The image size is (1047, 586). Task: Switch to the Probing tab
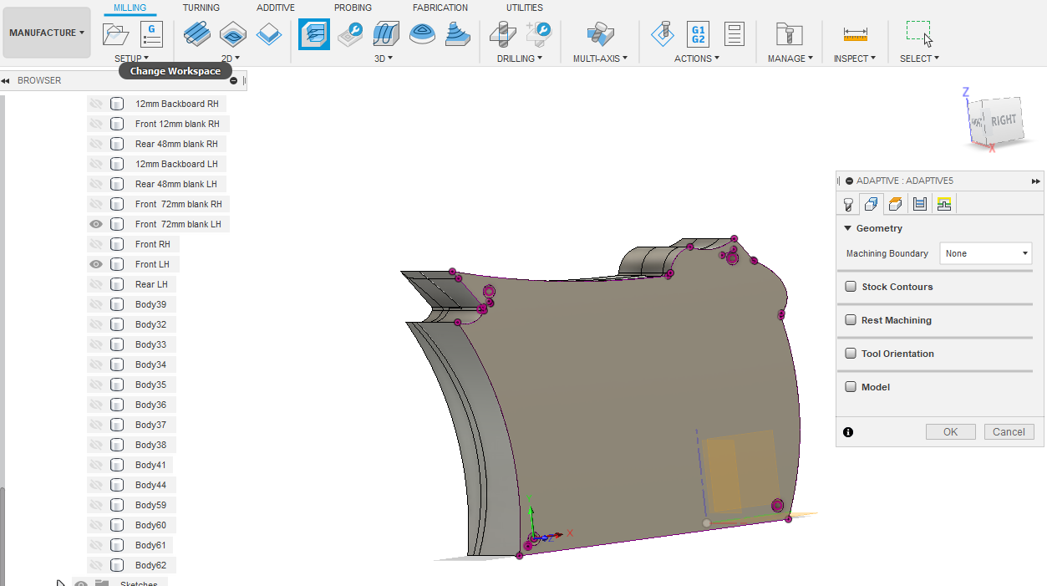(353, 8)
